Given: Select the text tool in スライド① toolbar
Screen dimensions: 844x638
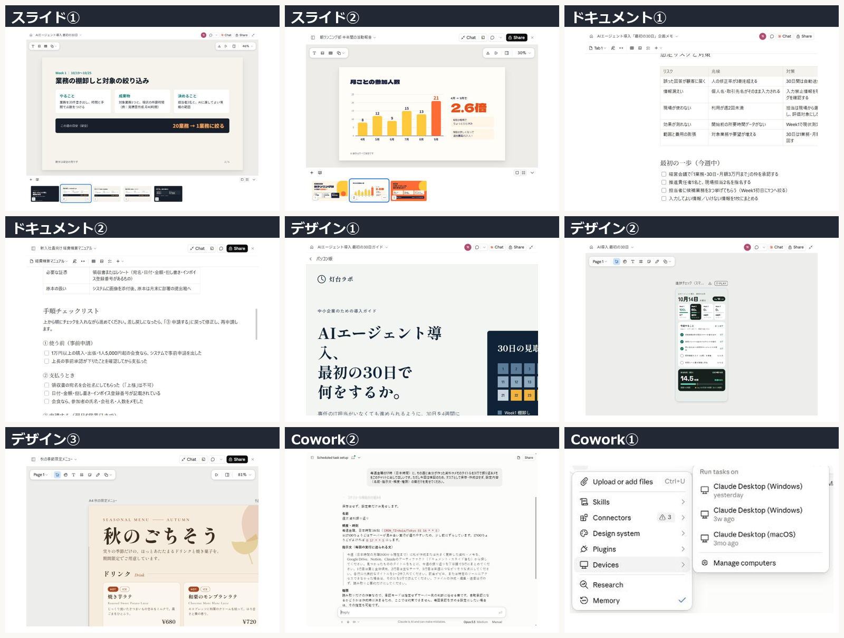Looking at the screenshot, I should point(33,46).
